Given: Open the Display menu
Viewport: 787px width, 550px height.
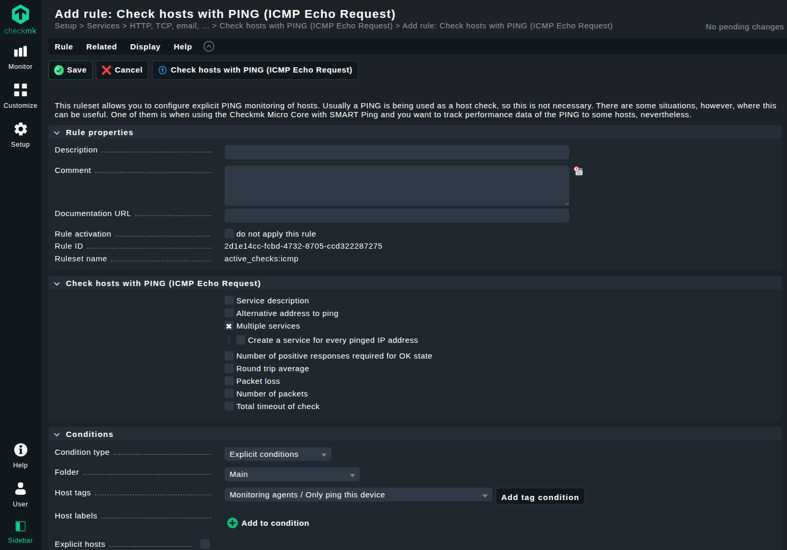Looking at the screenshot, I should point(145,47).
